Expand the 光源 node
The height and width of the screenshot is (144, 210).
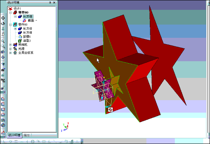click(11, 49)
